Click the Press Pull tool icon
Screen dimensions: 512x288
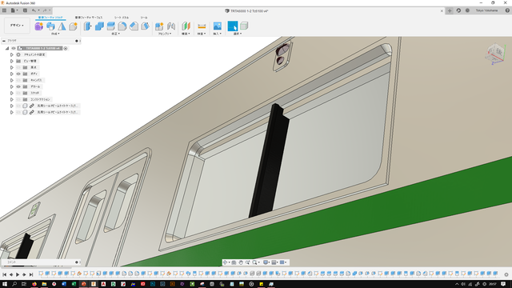point(87,26)
